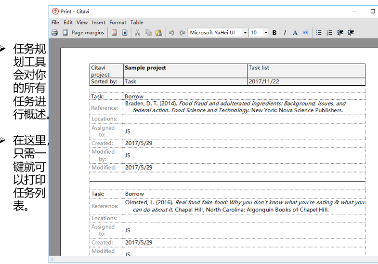Open the Insert menu
Screen dimensions: 378x264
99,23
